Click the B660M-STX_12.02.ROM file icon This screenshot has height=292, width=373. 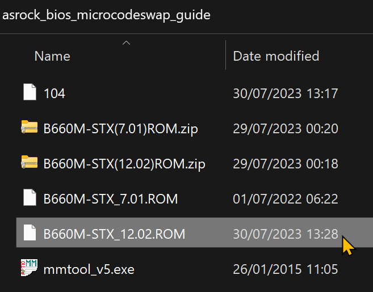[30, 233]
